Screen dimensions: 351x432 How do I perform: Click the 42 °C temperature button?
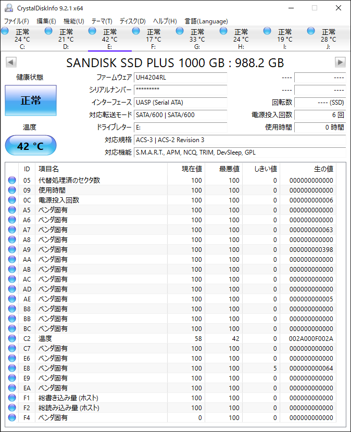[31, 145]
